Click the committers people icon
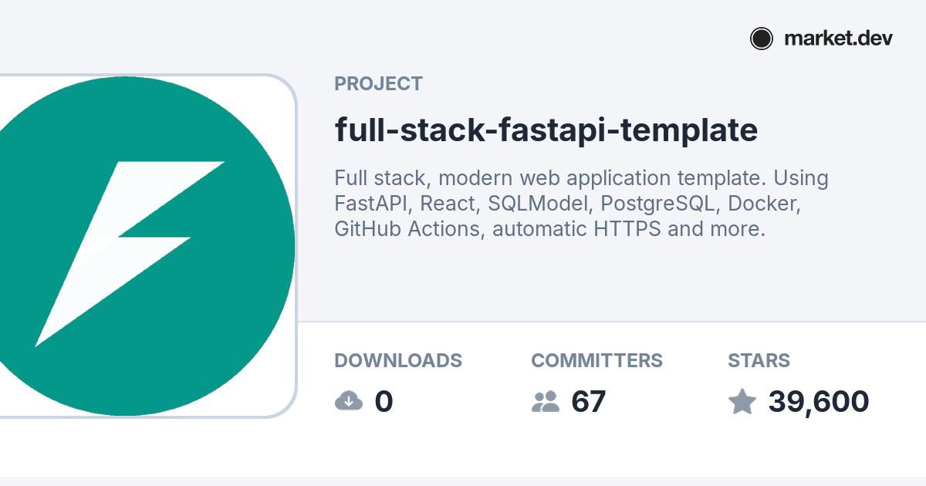Viewport: 926px width, 486px height. (546, 401)
